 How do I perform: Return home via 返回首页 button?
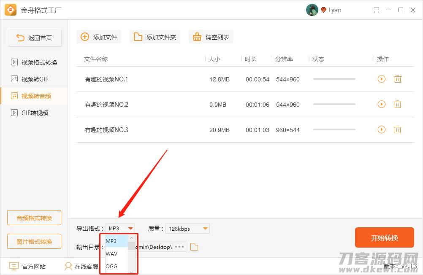point(34,37)
